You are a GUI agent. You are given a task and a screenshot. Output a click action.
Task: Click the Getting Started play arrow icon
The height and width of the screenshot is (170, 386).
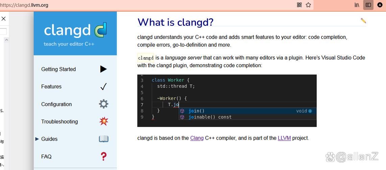103,69
